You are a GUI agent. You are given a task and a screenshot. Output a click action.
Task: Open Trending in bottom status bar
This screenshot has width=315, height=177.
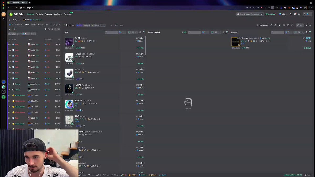tap(82, 175)
